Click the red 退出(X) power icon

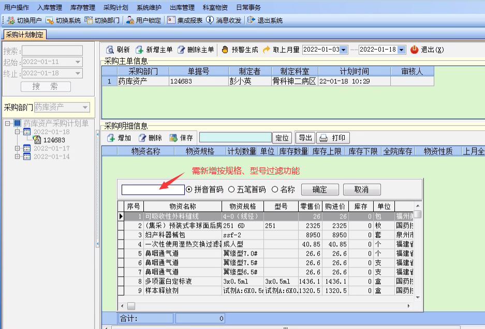(415, 50)
